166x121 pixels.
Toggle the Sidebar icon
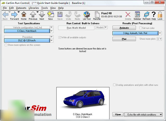[137, 16]
